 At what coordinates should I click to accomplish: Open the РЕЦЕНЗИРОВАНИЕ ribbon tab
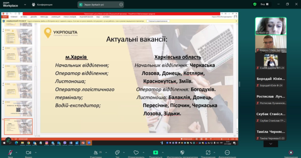click(x=86, y=17)
